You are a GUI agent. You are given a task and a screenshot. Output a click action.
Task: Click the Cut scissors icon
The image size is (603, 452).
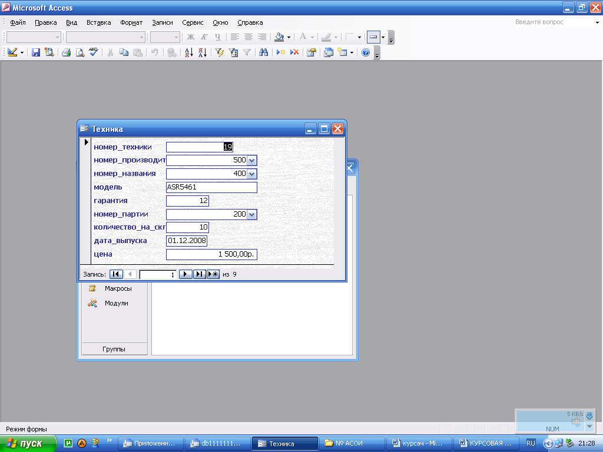[x=110, y=52]
